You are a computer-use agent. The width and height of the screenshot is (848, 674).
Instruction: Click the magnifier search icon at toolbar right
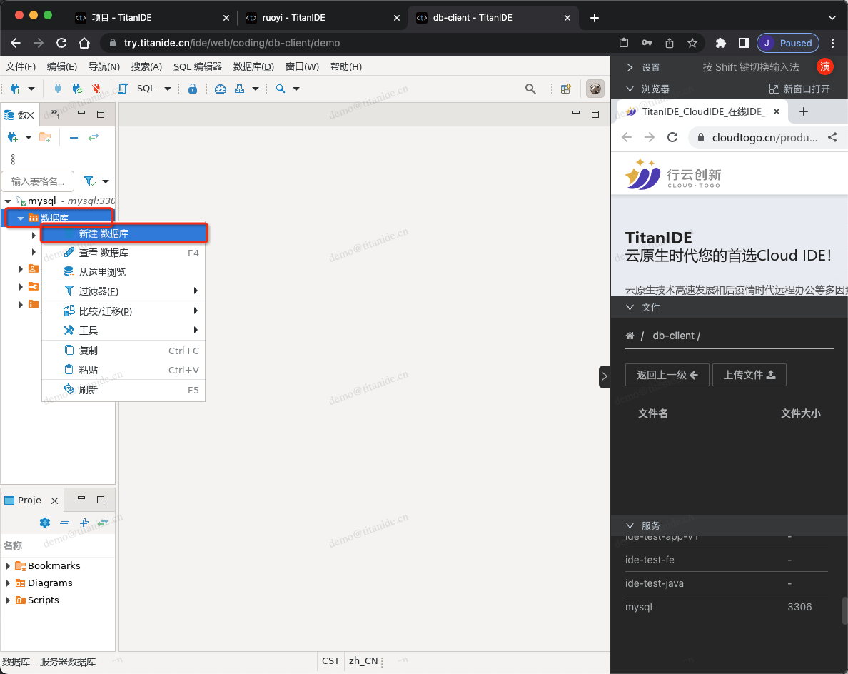(x=530, y=89)
